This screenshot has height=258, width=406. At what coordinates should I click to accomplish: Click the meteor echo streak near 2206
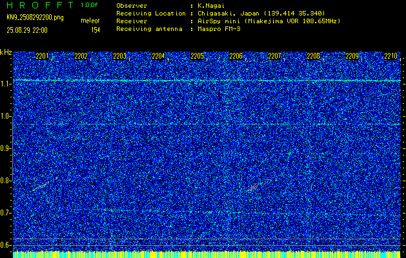(x=254, y=188)
